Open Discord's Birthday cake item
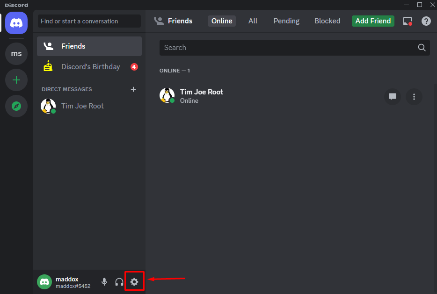This screenshot has height=294, width=437. coord(89,67)
